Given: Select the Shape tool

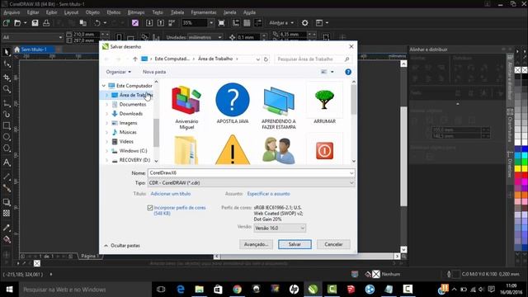Looking at the screenshot, I should click(x=7, y=64).
